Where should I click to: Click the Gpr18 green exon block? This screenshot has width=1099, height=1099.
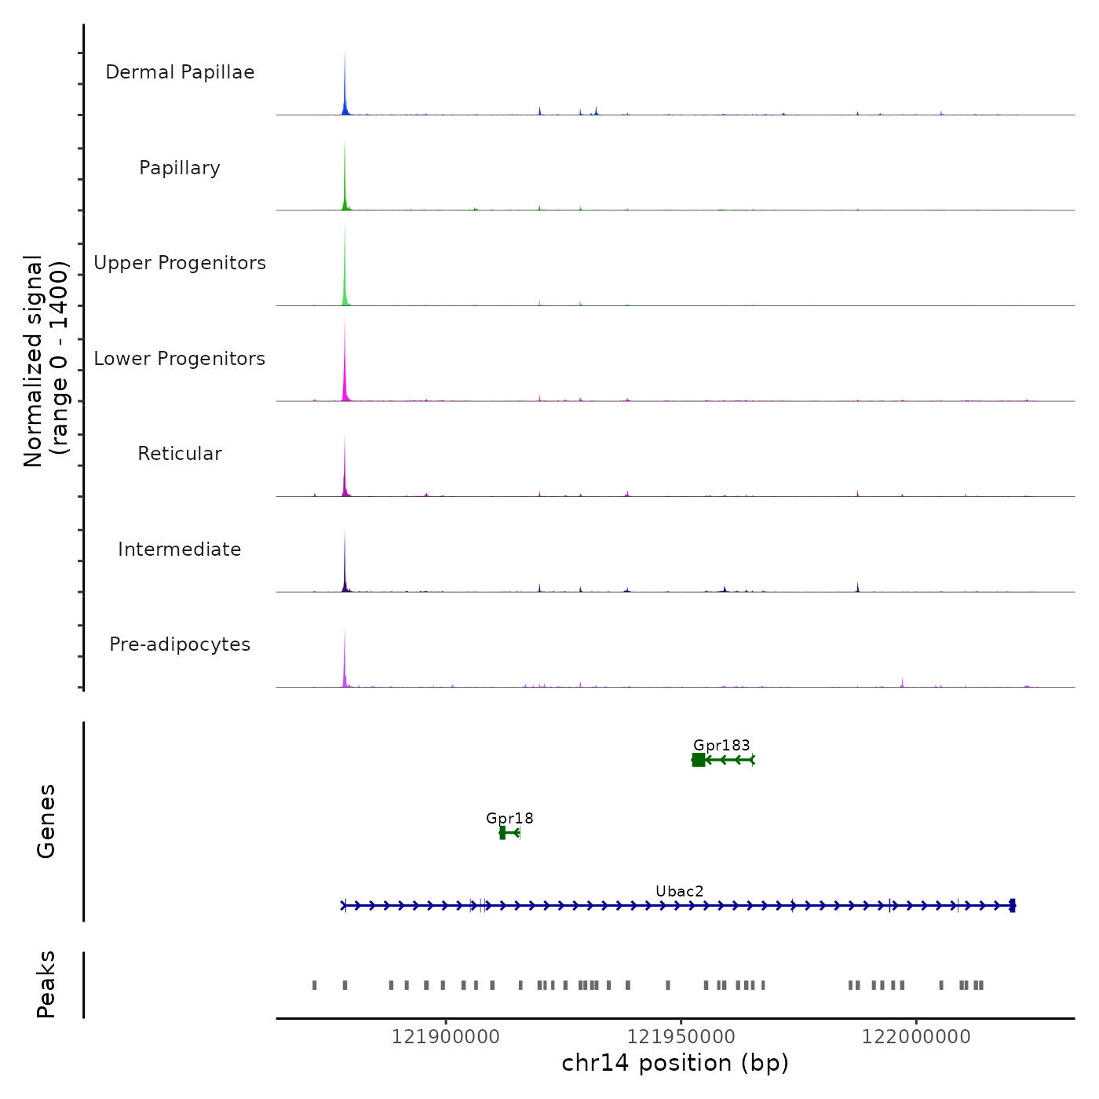coord(502,833)
